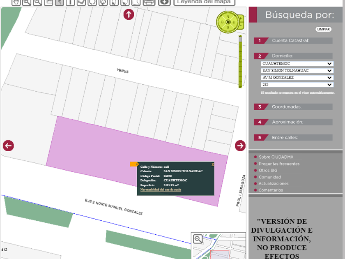The image size is (345, 259).
Task: Click the printer icon in toolbar
Action: [149, 2]
